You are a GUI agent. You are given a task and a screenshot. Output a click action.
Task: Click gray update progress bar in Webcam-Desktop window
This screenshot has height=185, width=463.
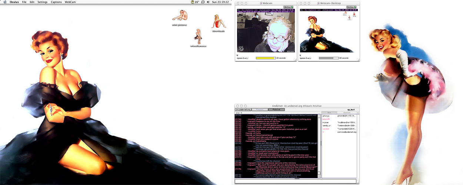[329, 58]
